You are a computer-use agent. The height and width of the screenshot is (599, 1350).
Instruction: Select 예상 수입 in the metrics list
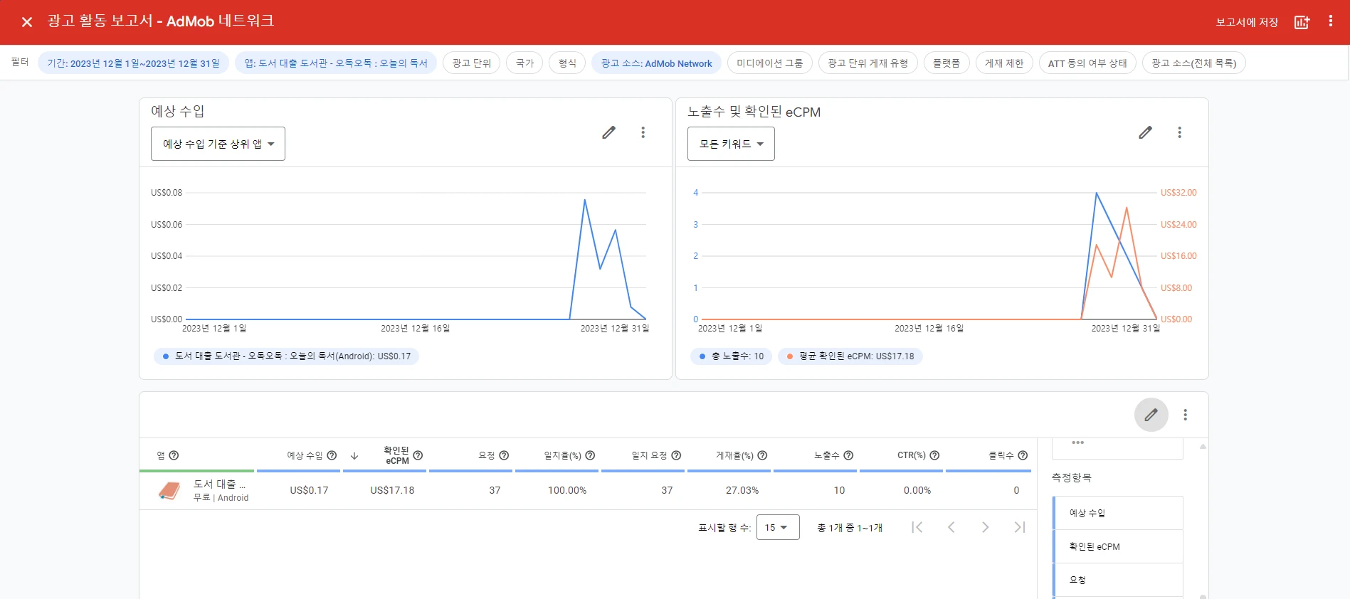(1118, 513)
